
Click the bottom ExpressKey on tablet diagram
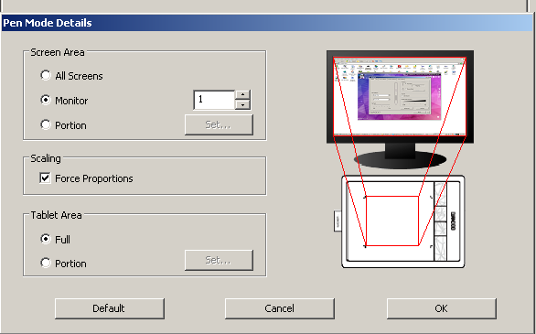[x=440, y=248]
